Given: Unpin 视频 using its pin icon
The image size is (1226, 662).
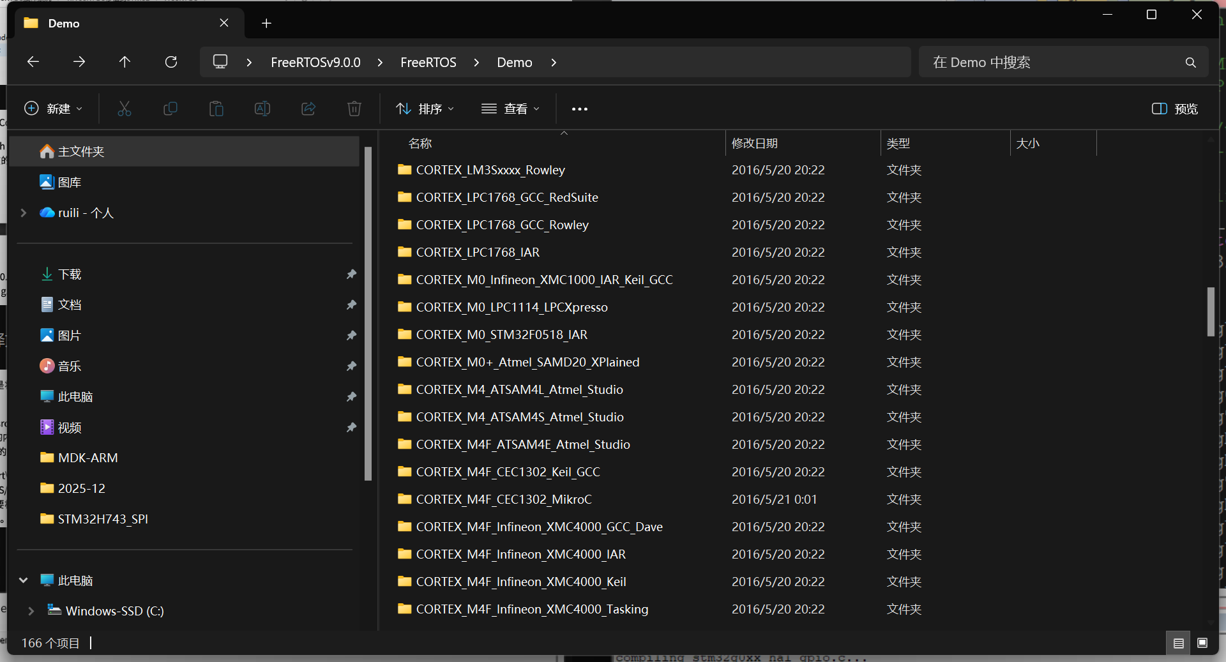Looking at the screenshot, I should pos(351,428).
